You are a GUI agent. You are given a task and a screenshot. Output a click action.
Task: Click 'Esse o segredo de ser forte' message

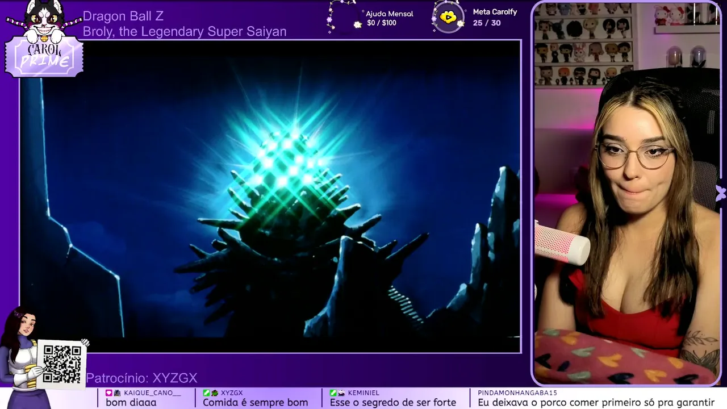tap(393, 402)
